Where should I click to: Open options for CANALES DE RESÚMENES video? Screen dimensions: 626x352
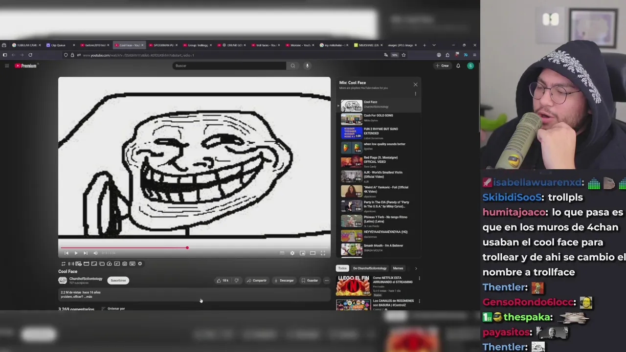pos(419,301)
